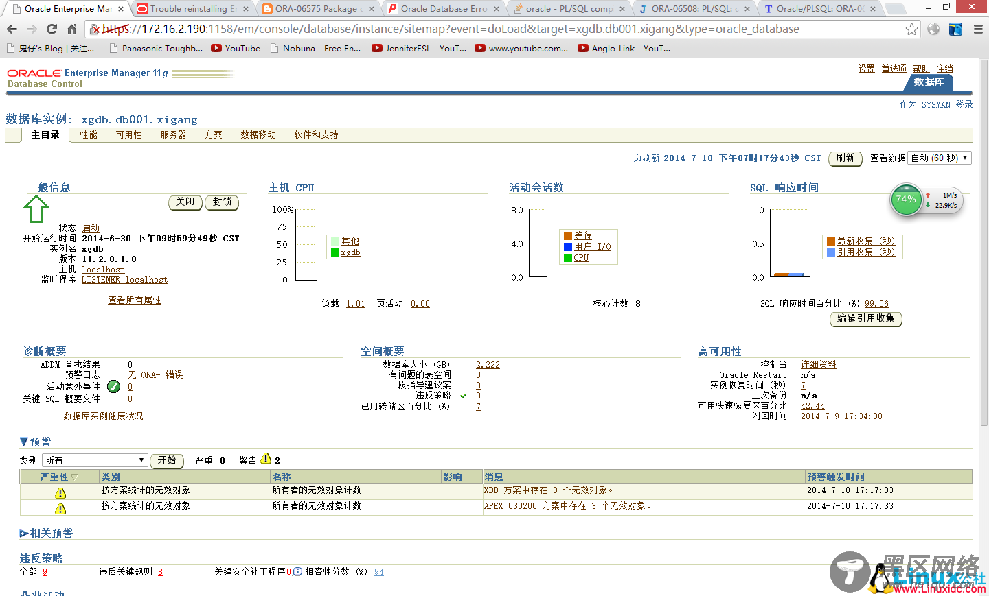Open the 详细资料 console link
Viewport: 989px width, 596px height.
coord(819,365)
